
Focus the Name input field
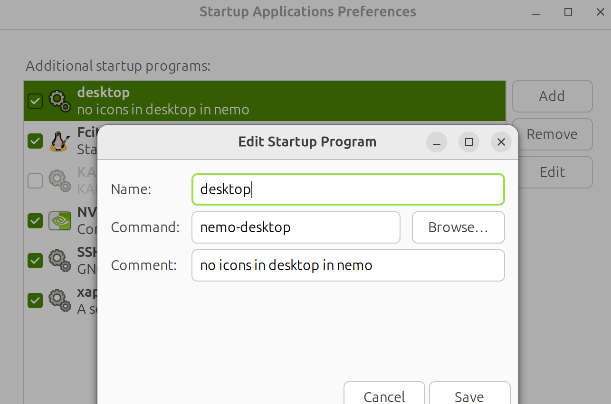[348, 189]
